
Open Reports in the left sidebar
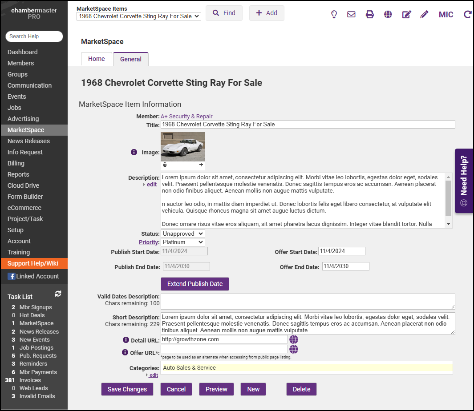pos(18,174)
